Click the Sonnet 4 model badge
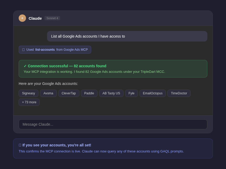The height and width of the screenshot is (169, 226). 52,18
